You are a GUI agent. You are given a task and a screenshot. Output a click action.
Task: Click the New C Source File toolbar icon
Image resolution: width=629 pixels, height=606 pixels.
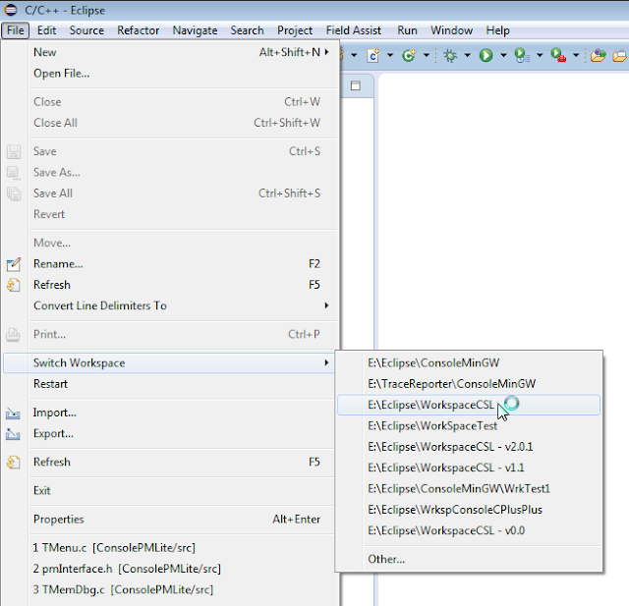pyautogui.click(x=373, y=55)
